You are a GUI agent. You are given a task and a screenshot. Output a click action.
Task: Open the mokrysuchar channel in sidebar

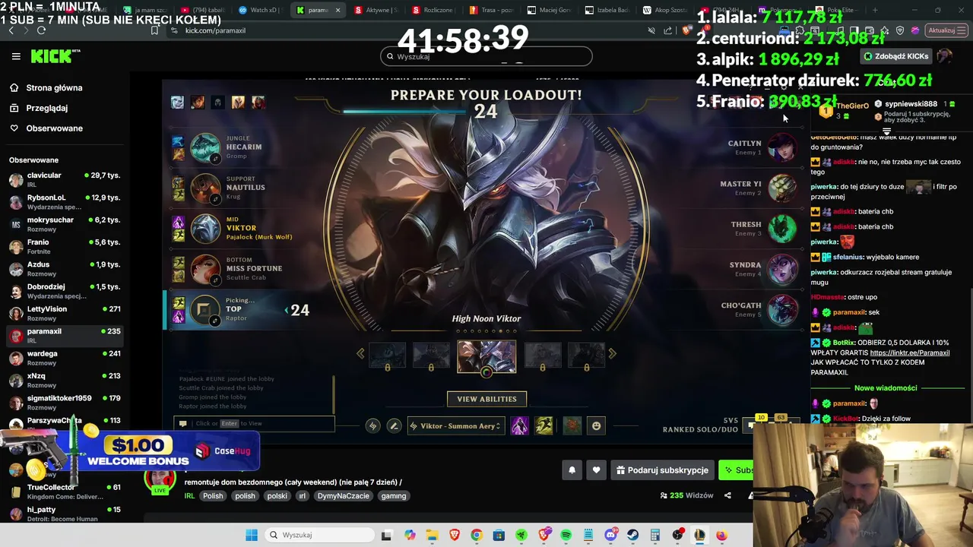pos(65,224)
